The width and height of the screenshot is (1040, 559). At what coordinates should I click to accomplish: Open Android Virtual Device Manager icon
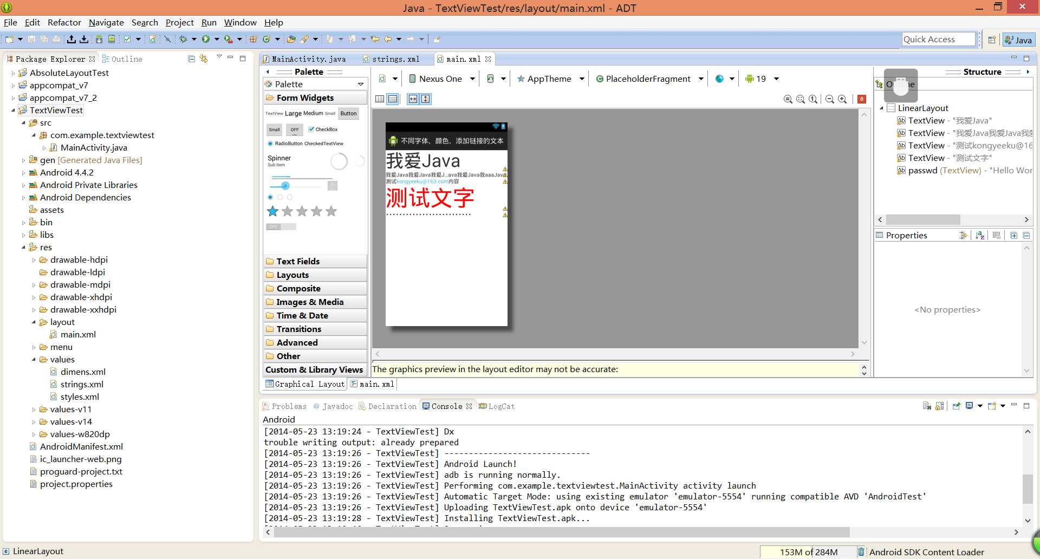(x=112, y=39)
